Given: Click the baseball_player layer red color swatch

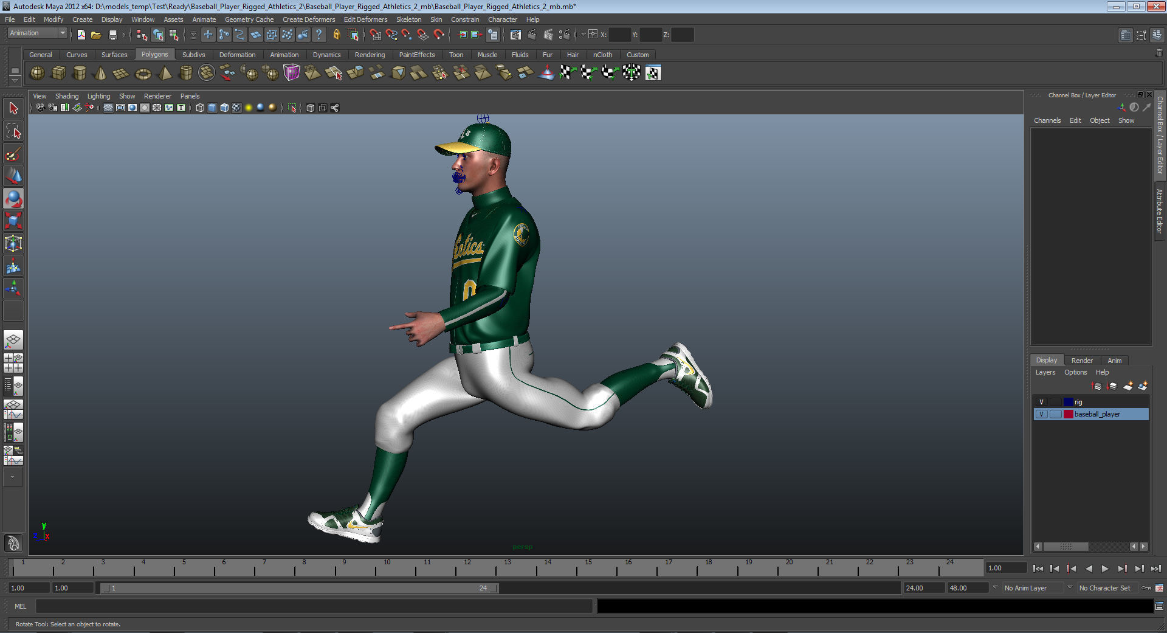Looking at the screenshot, I should 1068,414.
